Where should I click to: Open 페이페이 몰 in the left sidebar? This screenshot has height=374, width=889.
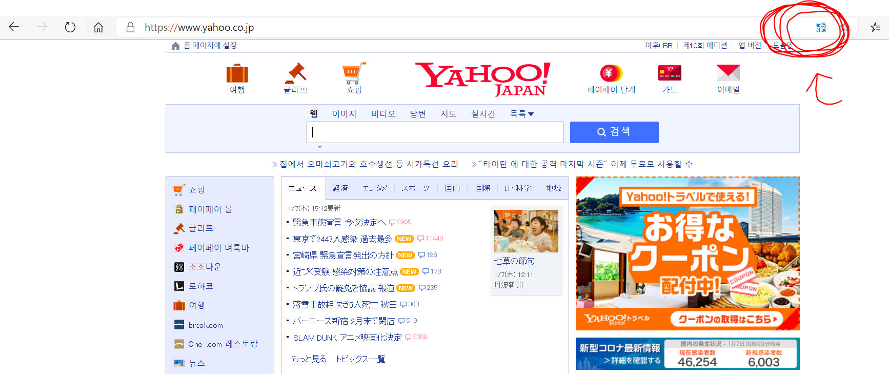point(210,209)
